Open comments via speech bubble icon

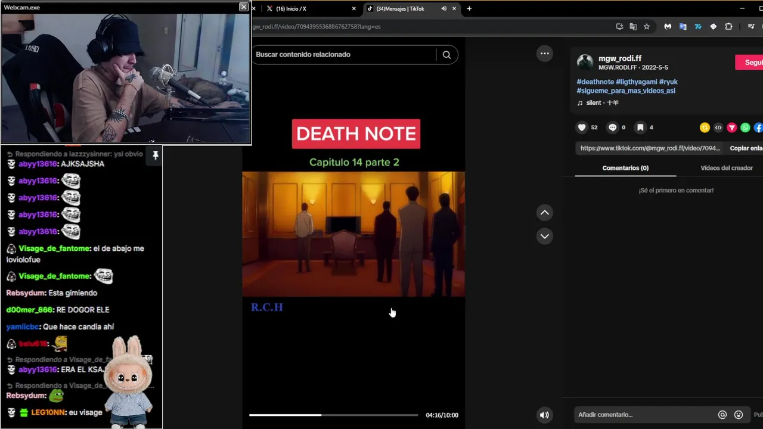(x=612, y=128)
